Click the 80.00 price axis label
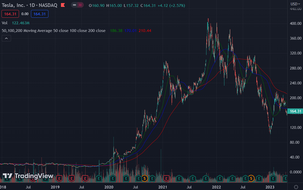Viewport: 303px width, 190px height. click(x=295, y=142)
